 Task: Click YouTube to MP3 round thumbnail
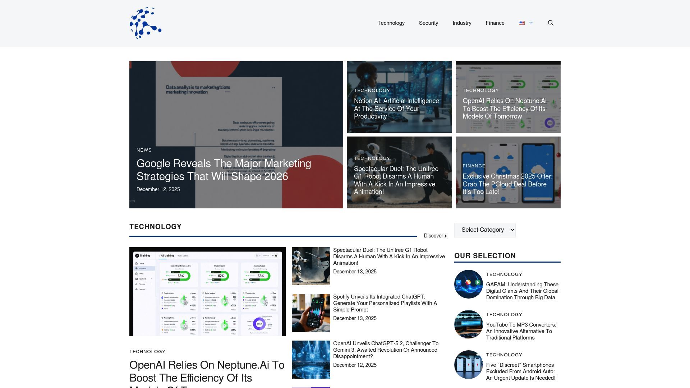point(468,324)
